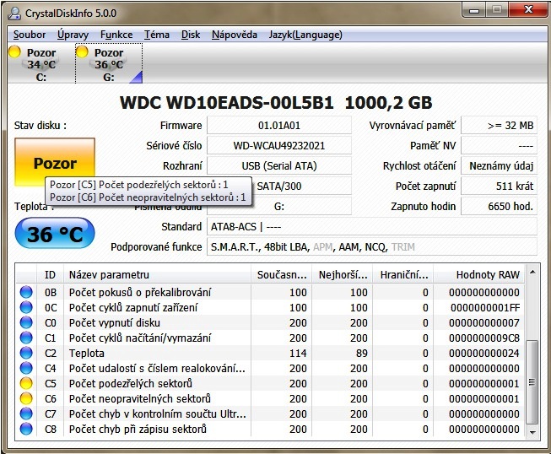Click the USB (Serial ATA) interface field

click(279, 166)
